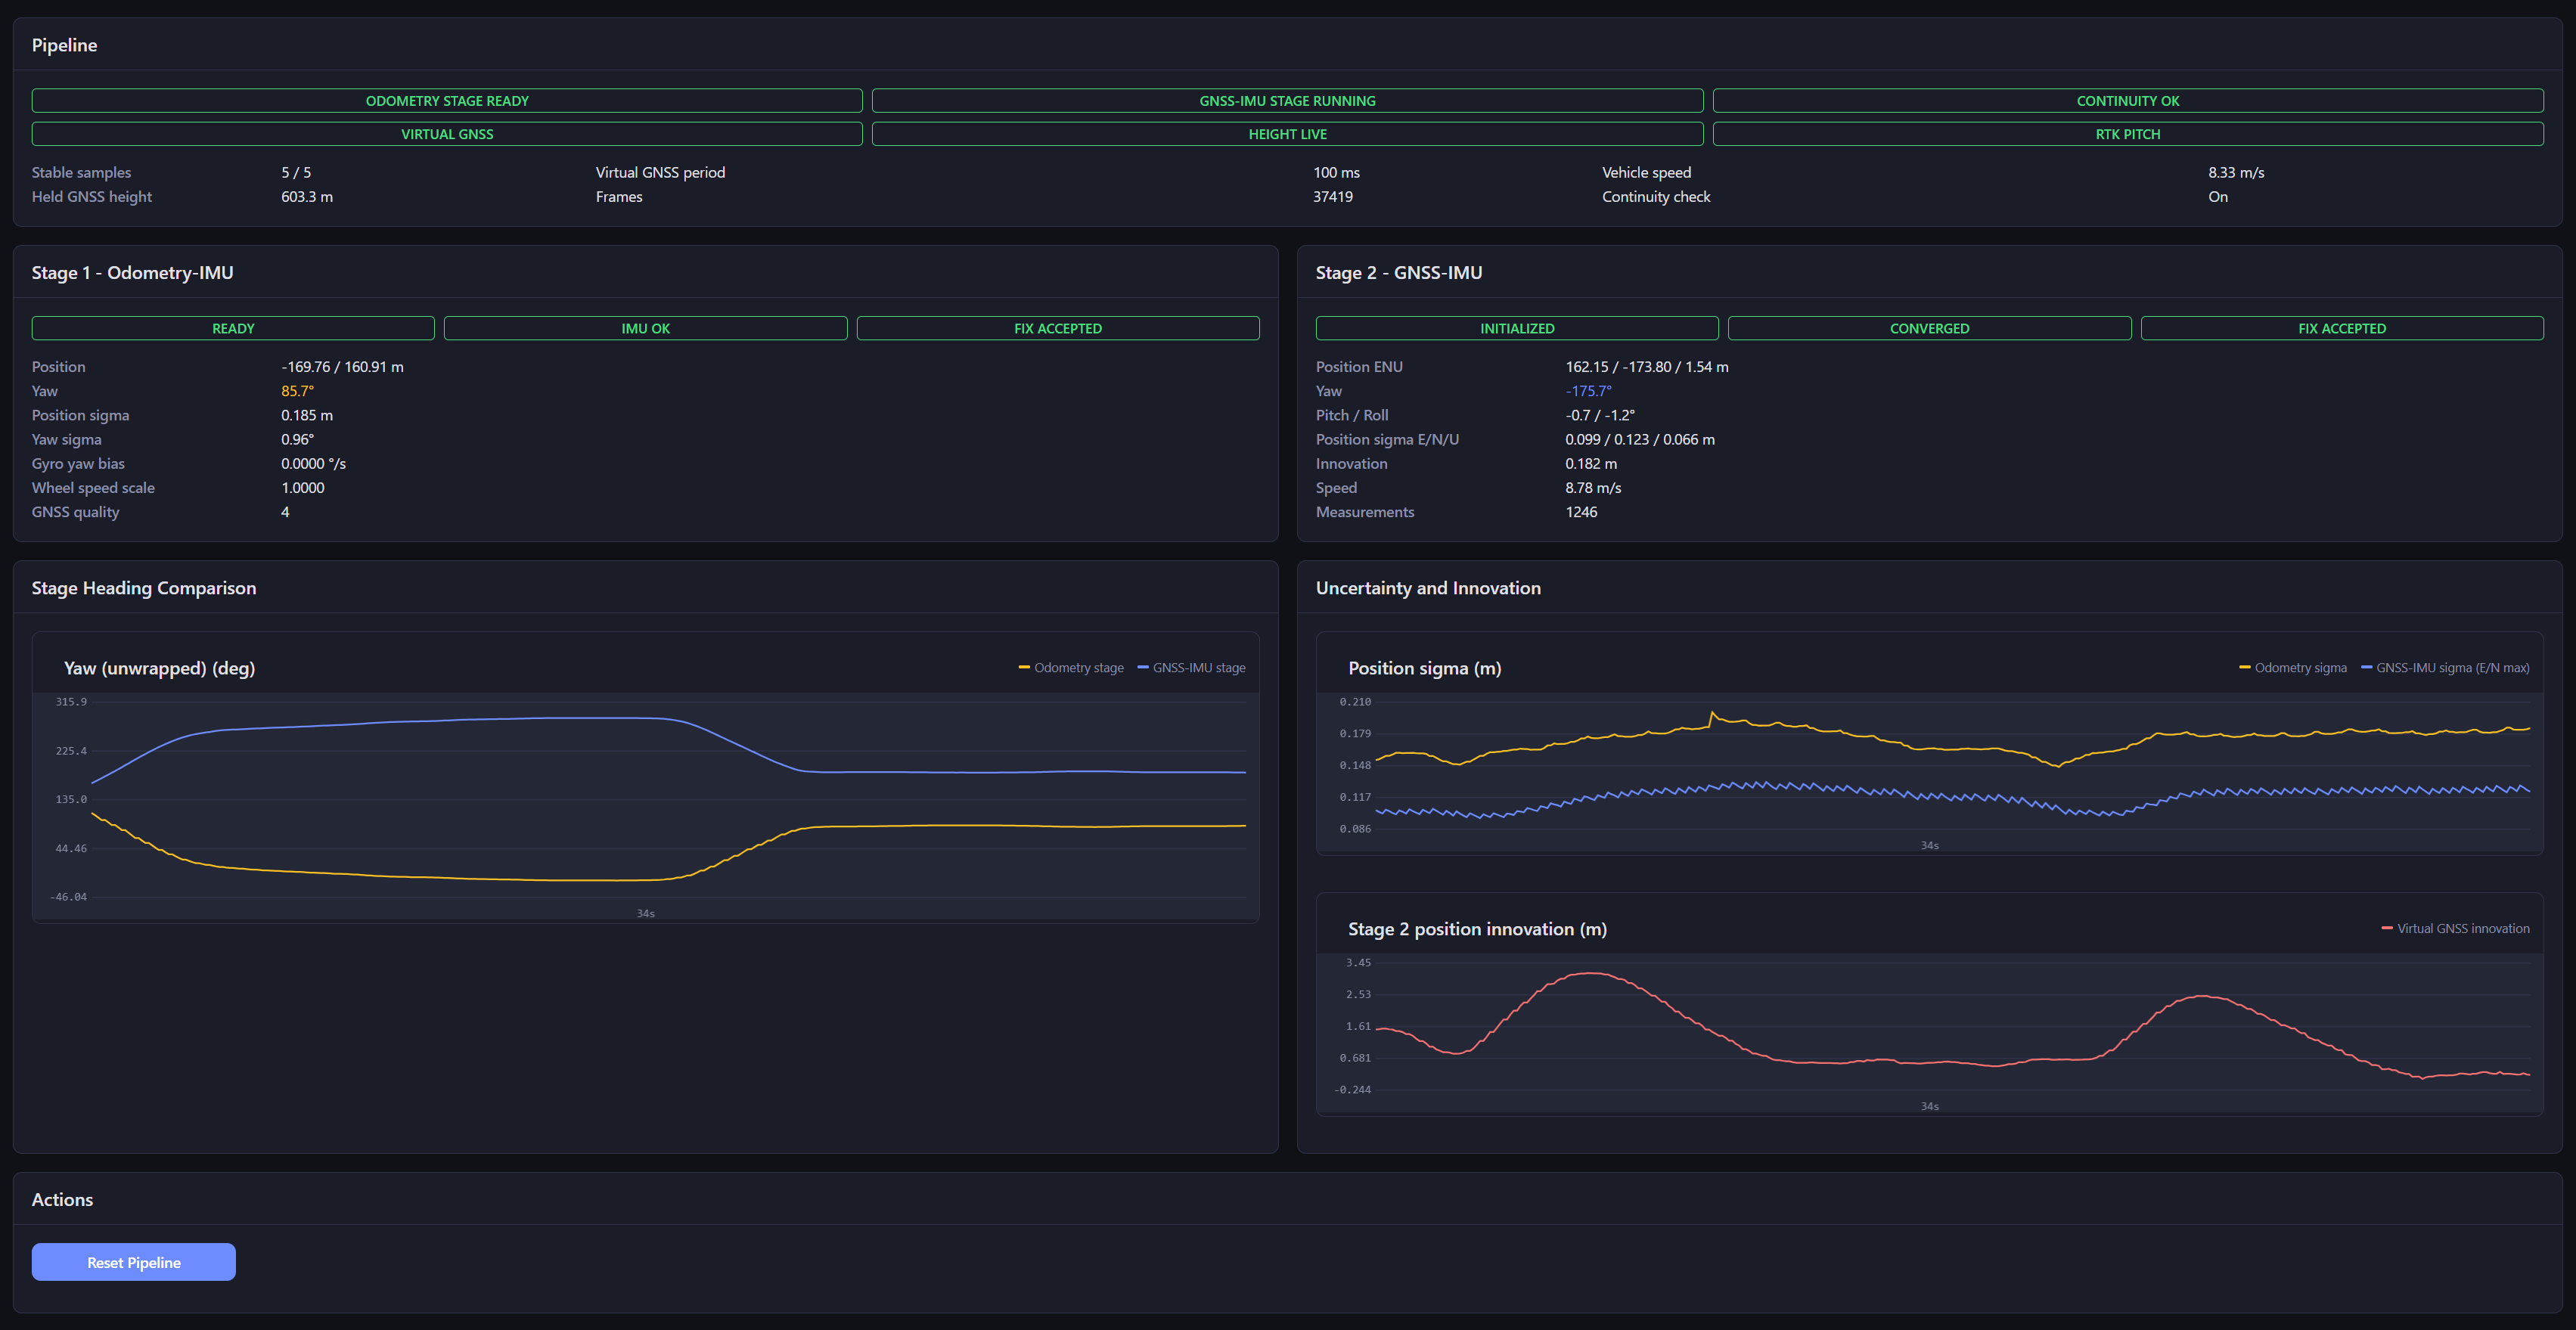Toggle the Odometry sigma legend entry

pos(2293,668)
